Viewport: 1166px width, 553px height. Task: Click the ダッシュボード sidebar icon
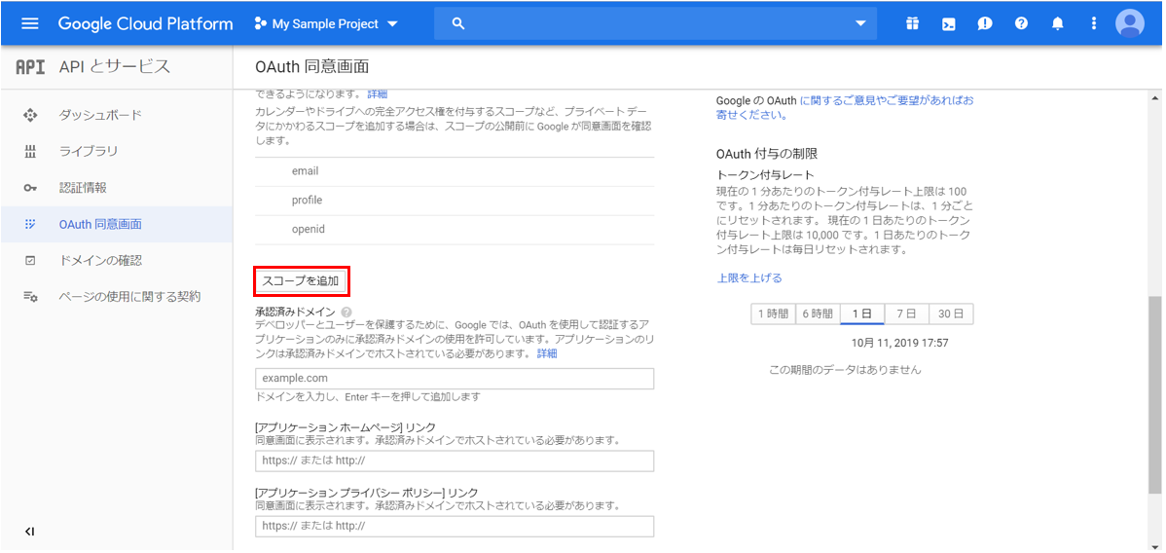tap(30, 115)
